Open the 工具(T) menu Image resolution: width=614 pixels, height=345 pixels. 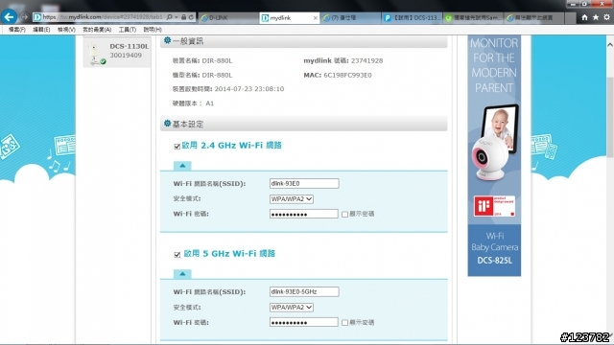click(x=128, y=30)
